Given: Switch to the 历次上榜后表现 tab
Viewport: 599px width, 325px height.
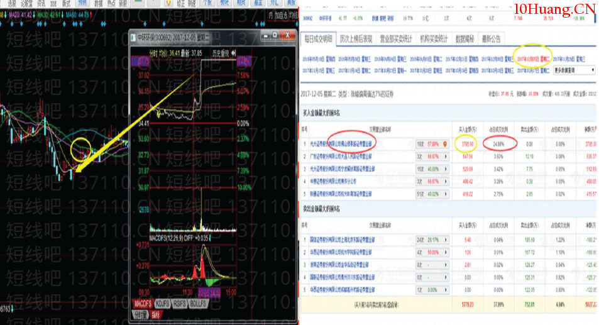Looking at the screenshot, I should 356,39.
